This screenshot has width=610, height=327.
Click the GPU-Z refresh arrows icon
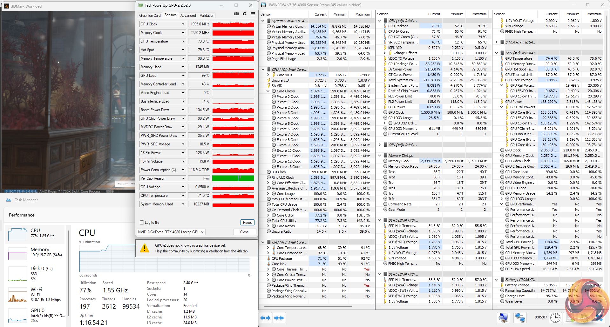(244, 14)
